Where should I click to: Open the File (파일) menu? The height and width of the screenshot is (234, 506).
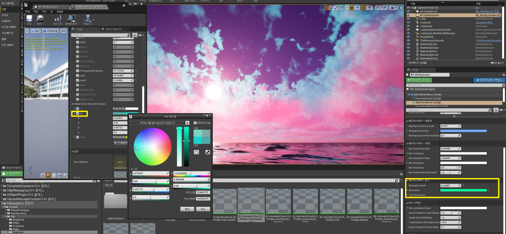(x=28, y=12)
